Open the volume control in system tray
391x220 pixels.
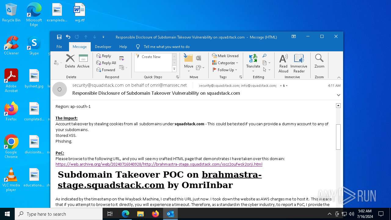coord(351,214)
